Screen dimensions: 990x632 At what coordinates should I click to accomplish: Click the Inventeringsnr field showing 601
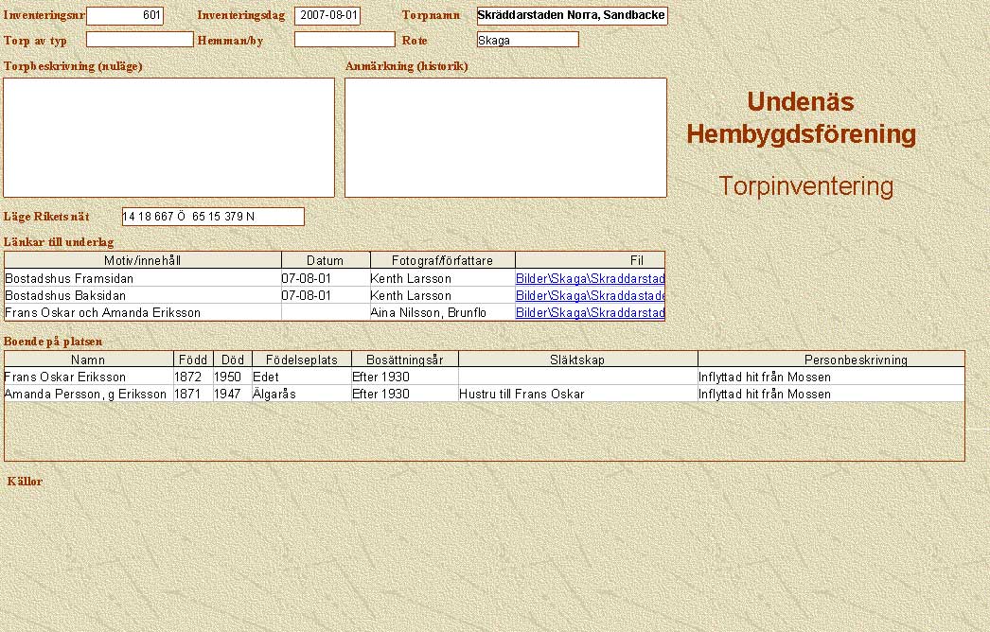click(124, 16)
